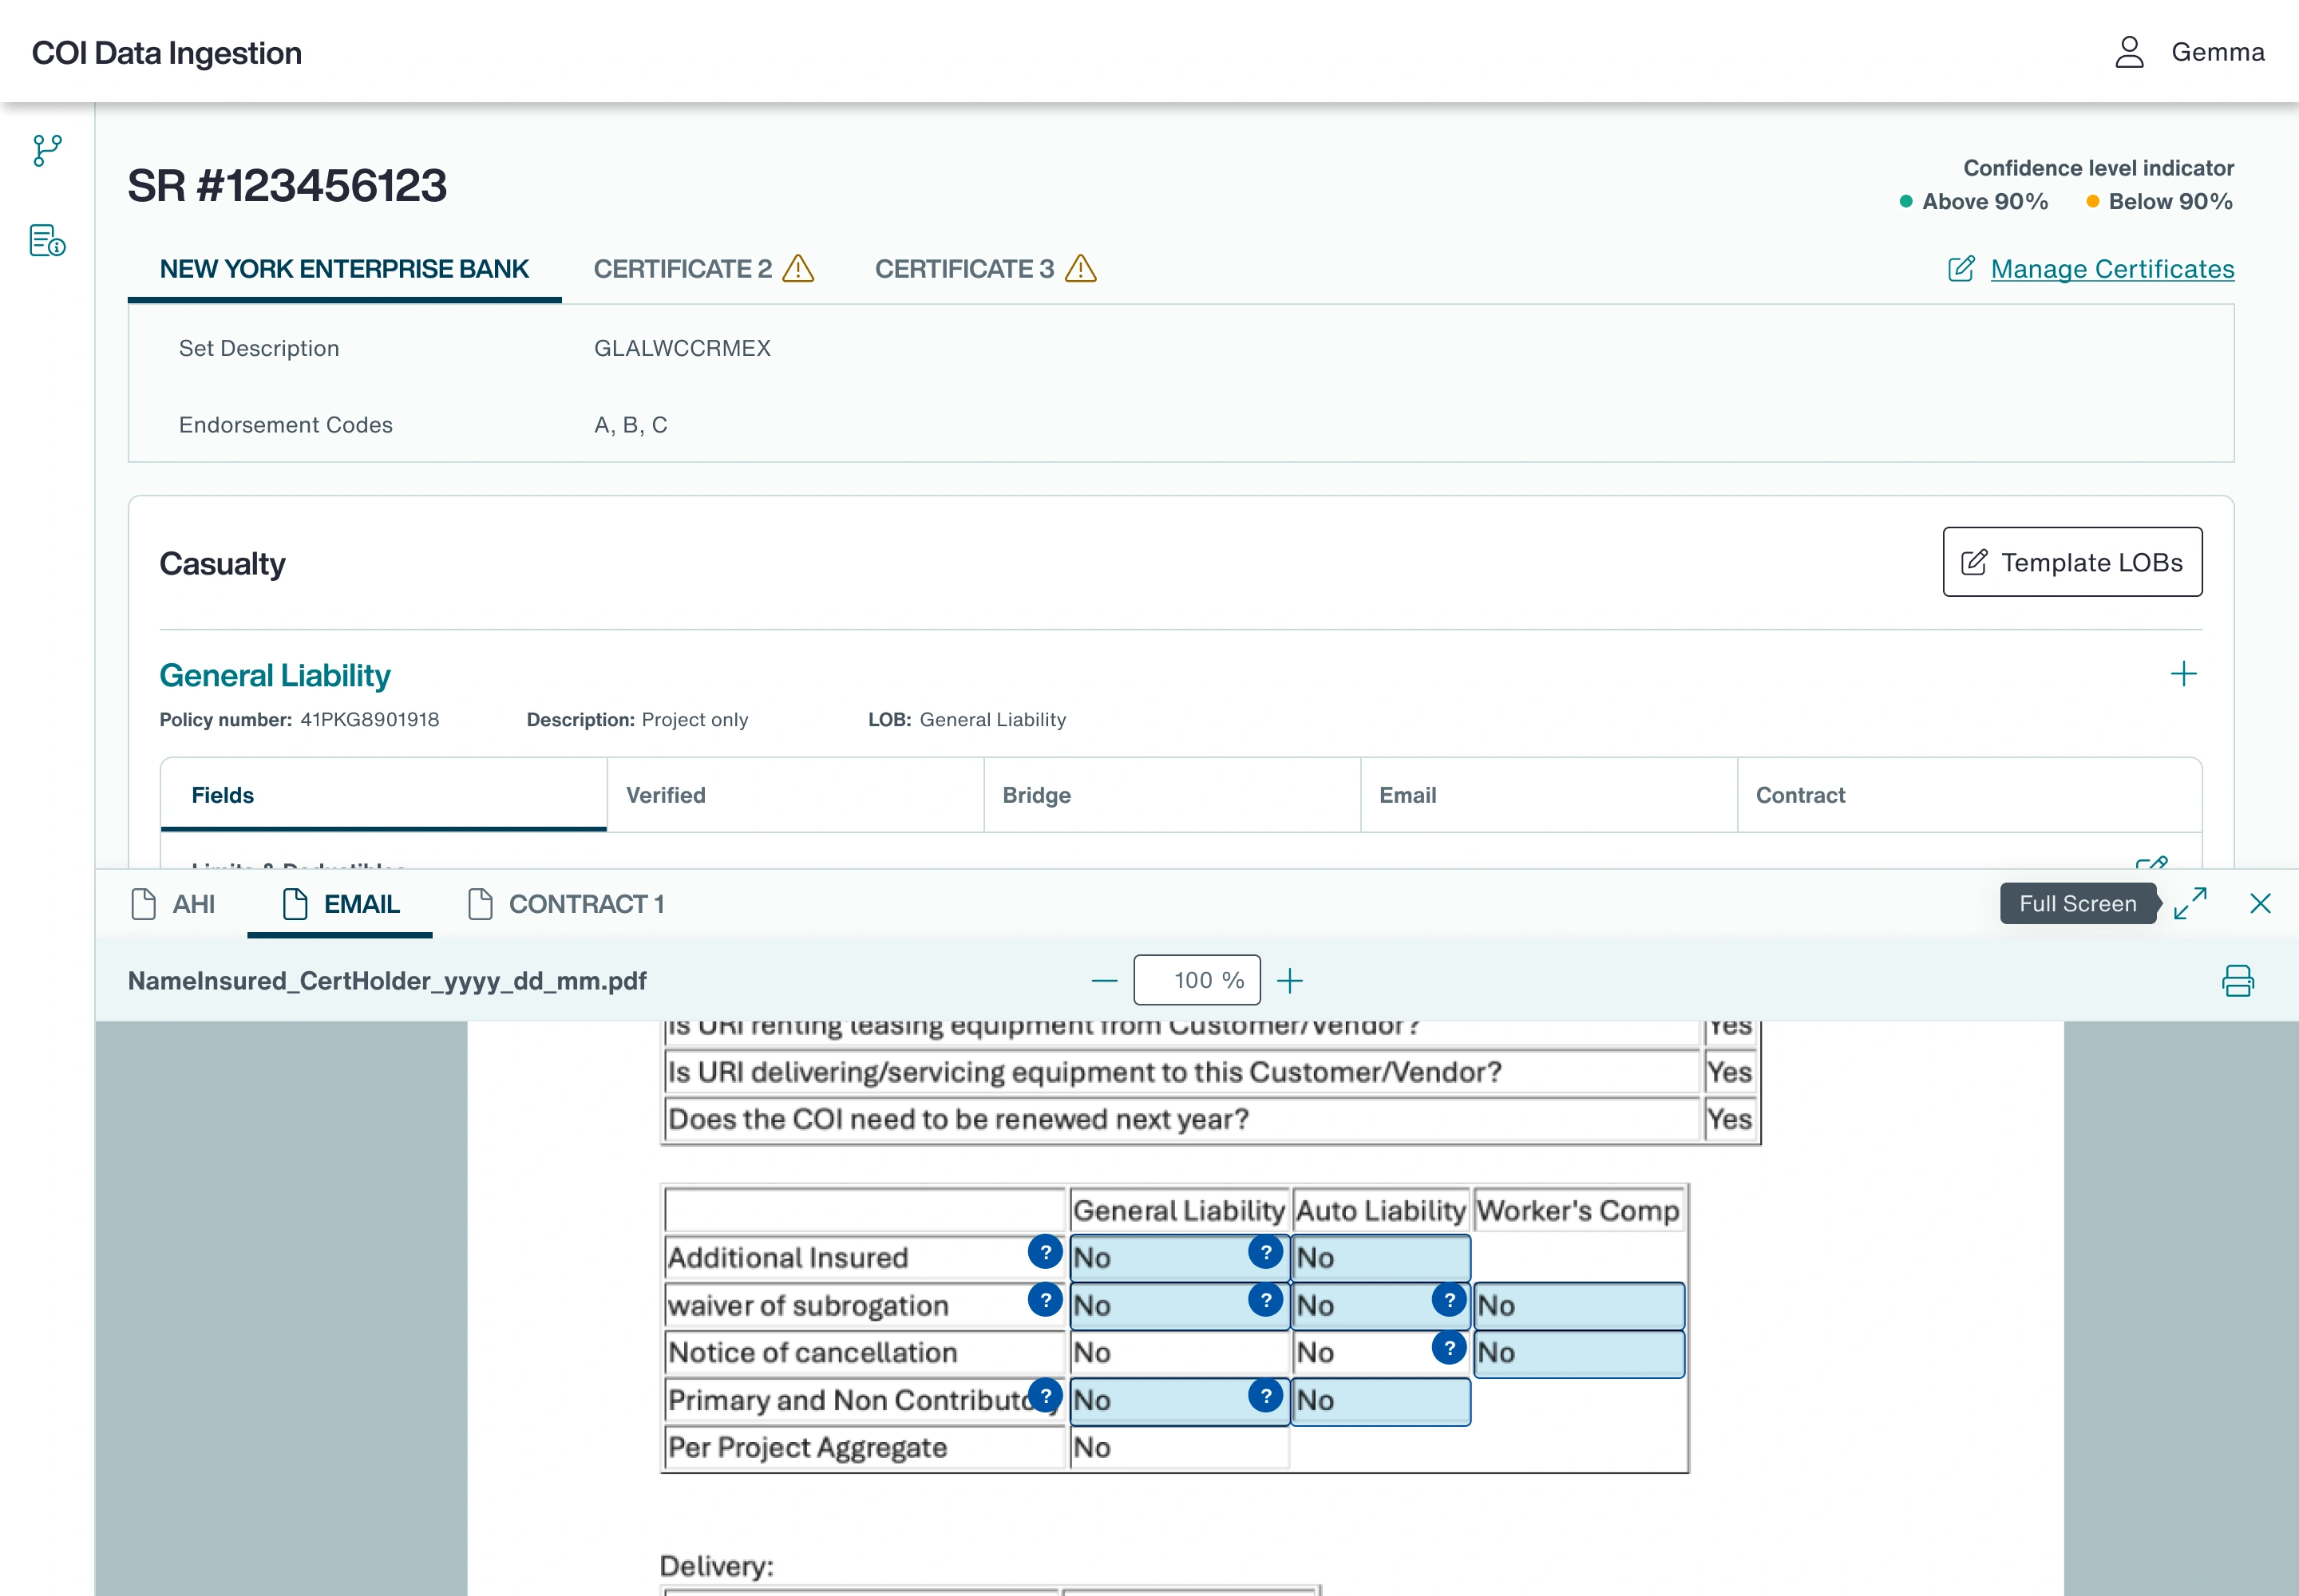Viewport: 2299px width, 1596px height.
Task: Click the Contract column header
Action: 1969,795
